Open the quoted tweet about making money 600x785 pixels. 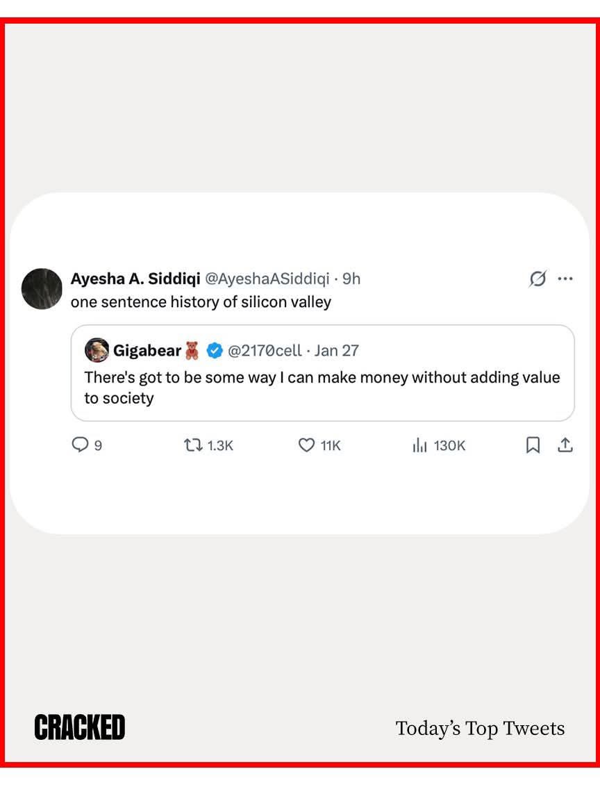click(x=322, y=388)
